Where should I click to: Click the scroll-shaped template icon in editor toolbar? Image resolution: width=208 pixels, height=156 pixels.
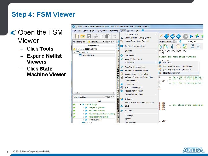click(x=178, y=47)
